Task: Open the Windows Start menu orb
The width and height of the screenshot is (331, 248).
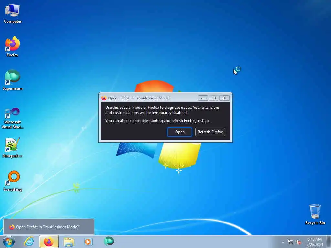Action: click(x=9, y=242)
